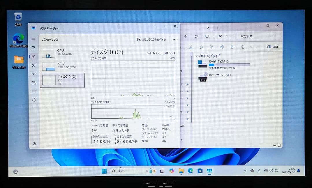Open Microsoft Edge from the taskbar
This screenshot has height=188, width=312.
[191, 171]
